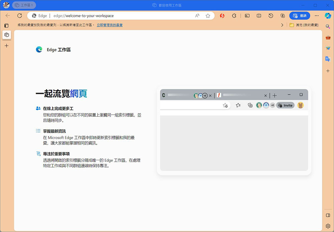Viewport: 334px width, 232px height.
Task: Open the Extensions puzzle icon
Action: (234, 16)
